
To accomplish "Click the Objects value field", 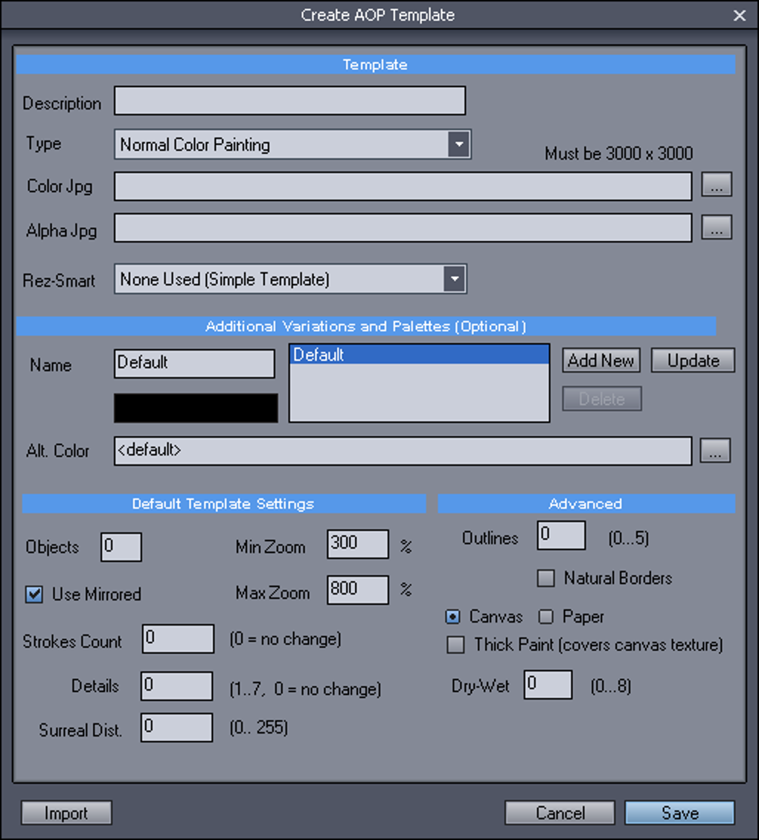I will (x=121, y=547).
